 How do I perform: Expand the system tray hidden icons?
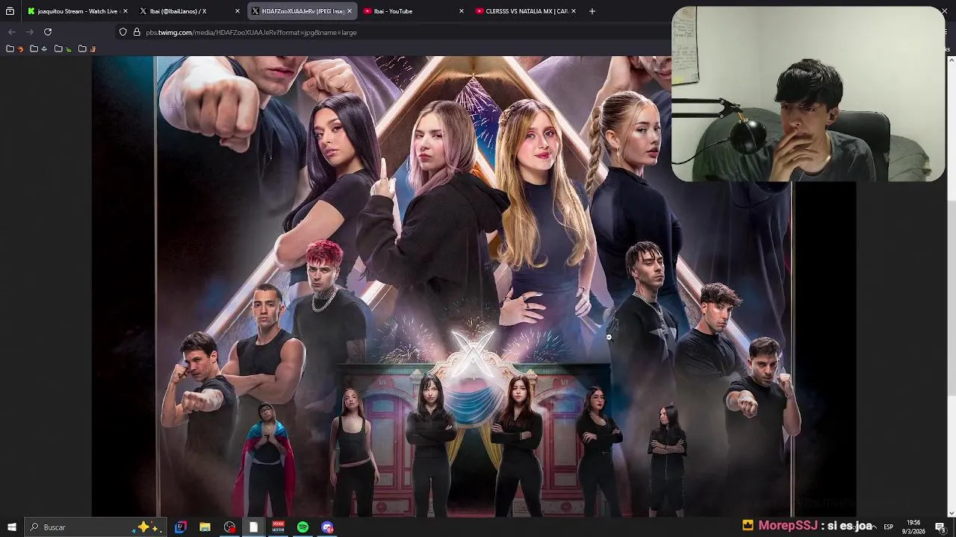click(874, 527)
